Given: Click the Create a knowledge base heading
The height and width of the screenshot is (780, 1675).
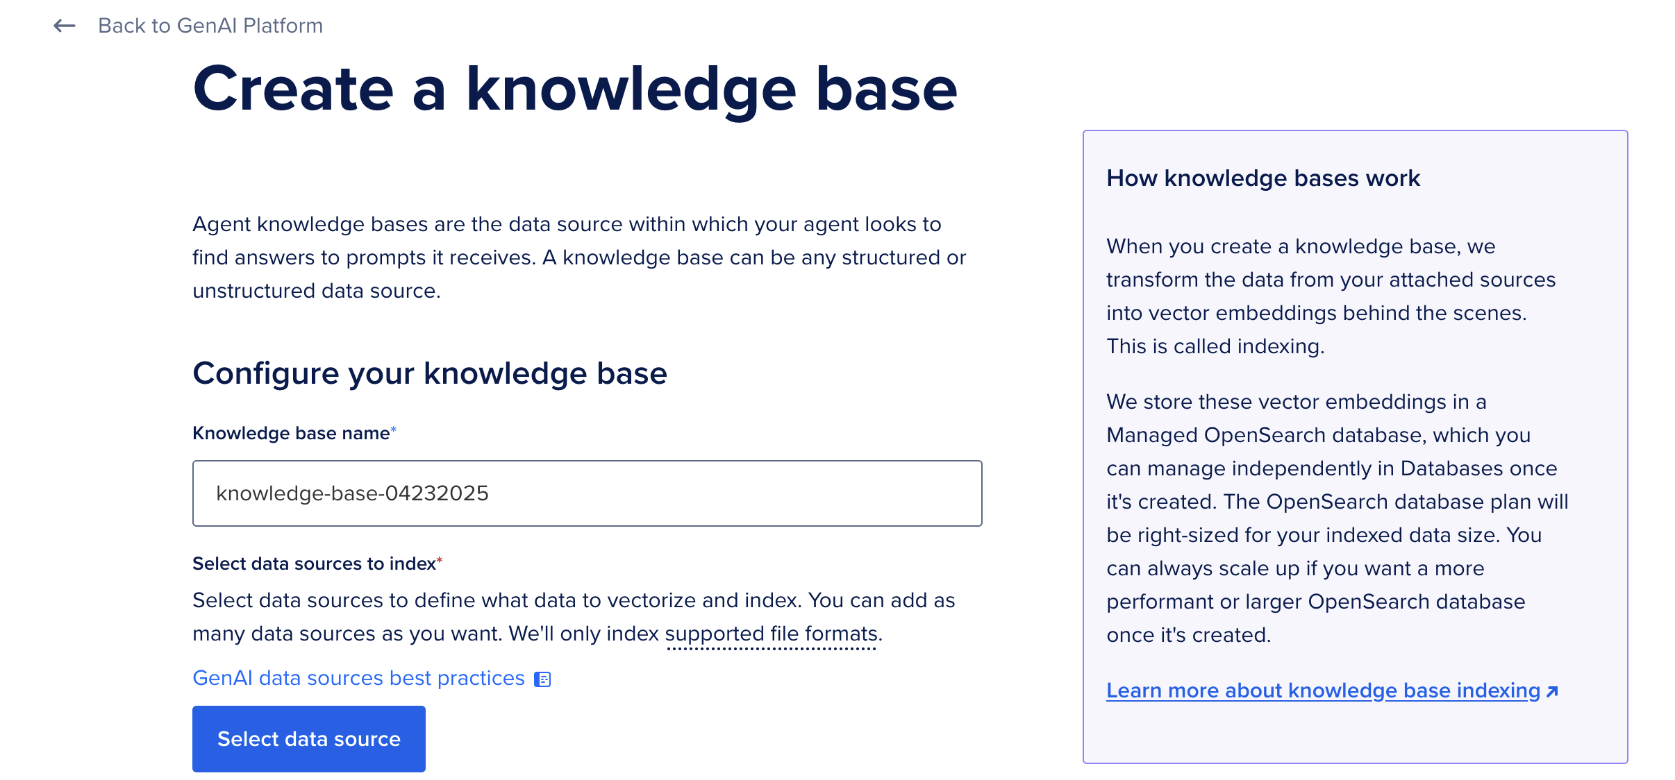Looking at the screenshot, I should [574, 90].
